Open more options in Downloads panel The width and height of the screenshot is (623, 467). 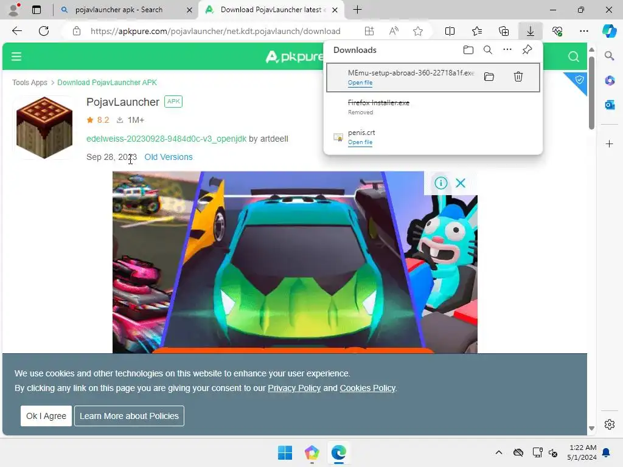click(507, 50)
